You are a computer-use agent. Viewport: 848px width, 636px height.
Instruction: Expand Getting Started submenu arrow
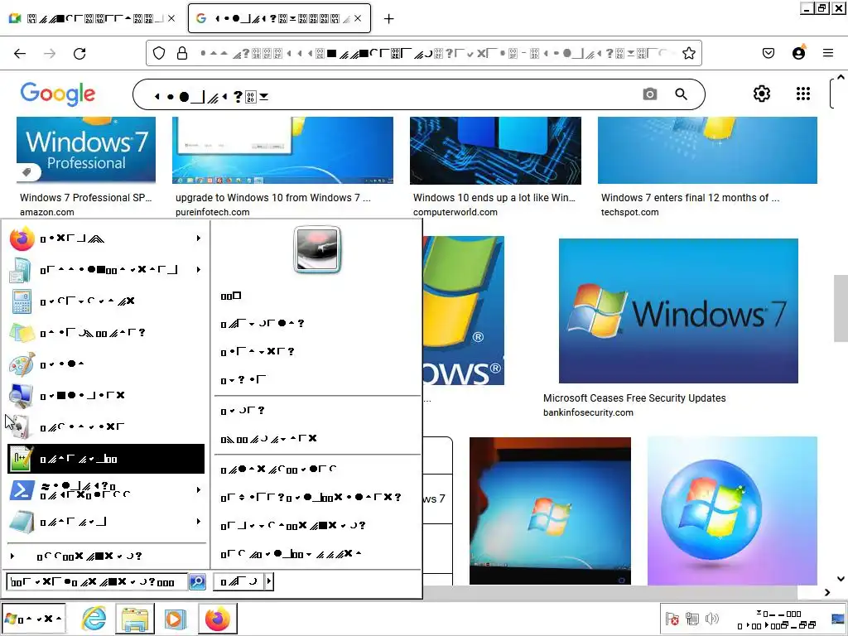(x=199, y=269)
